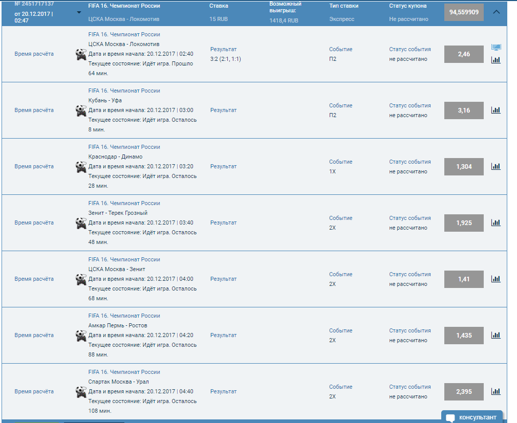Show statistics chart for Амкар Пермь - Ростов
517x423 pixels.
[496, 335]
